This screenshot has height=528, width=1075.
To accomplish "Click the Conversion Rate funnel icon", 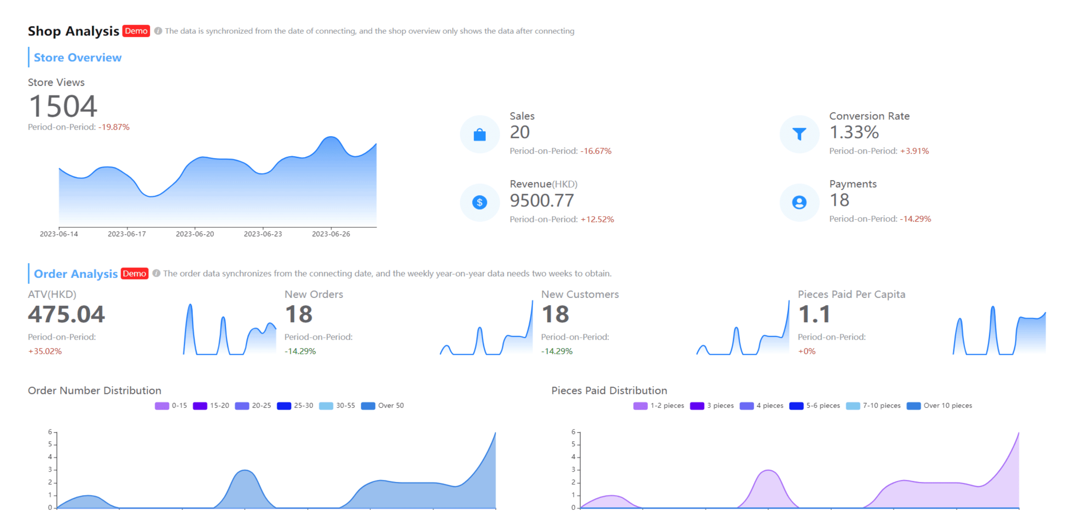I will pos(799,134).
